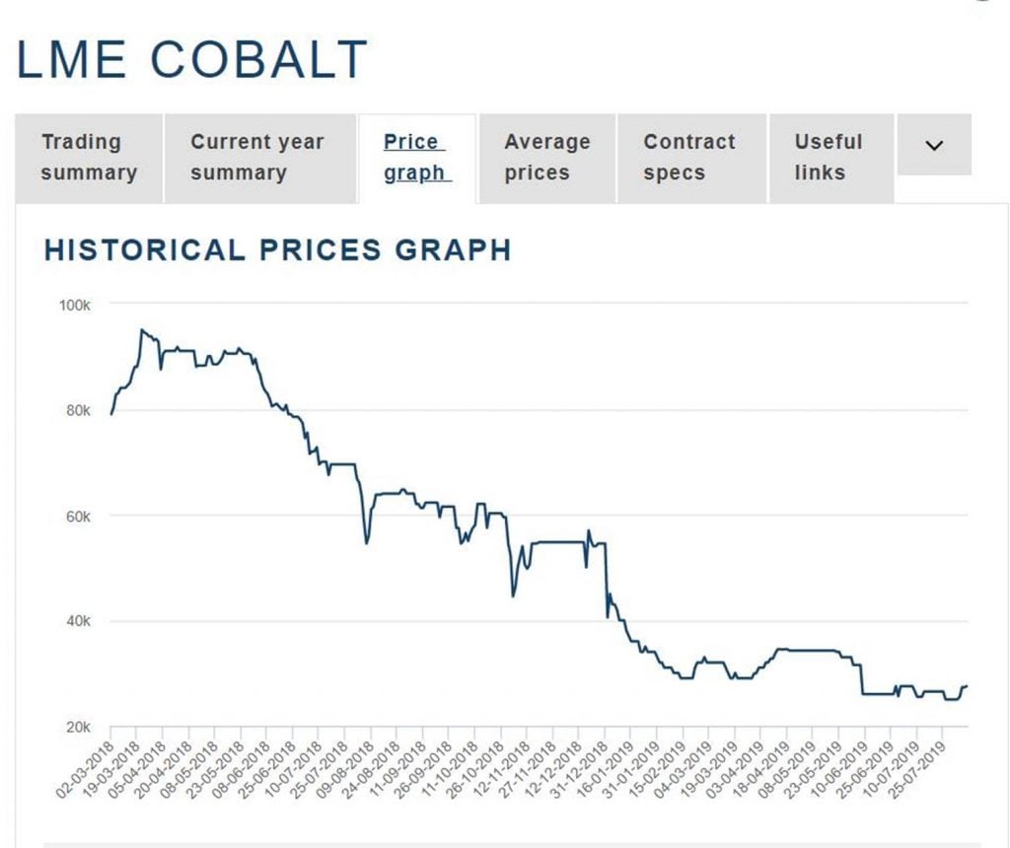
Task: Click the highest peak of the price line
Action: 142,330
